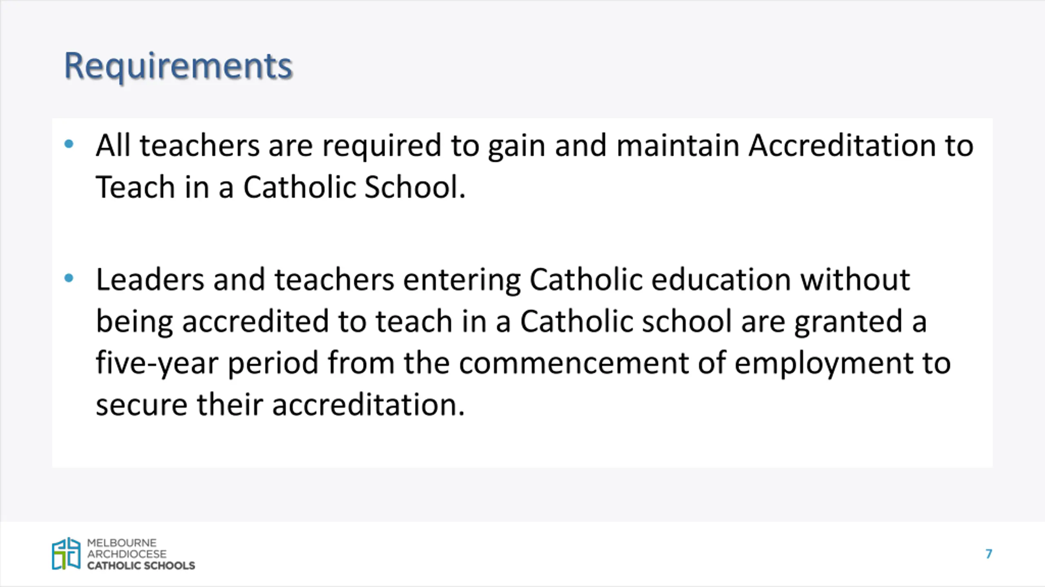
Task: Click the word 'commencement'
Action: click(574, 363)
